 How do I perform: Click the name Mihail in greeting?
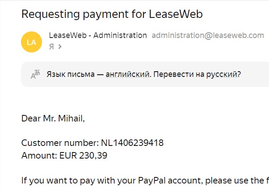point(69,118)
